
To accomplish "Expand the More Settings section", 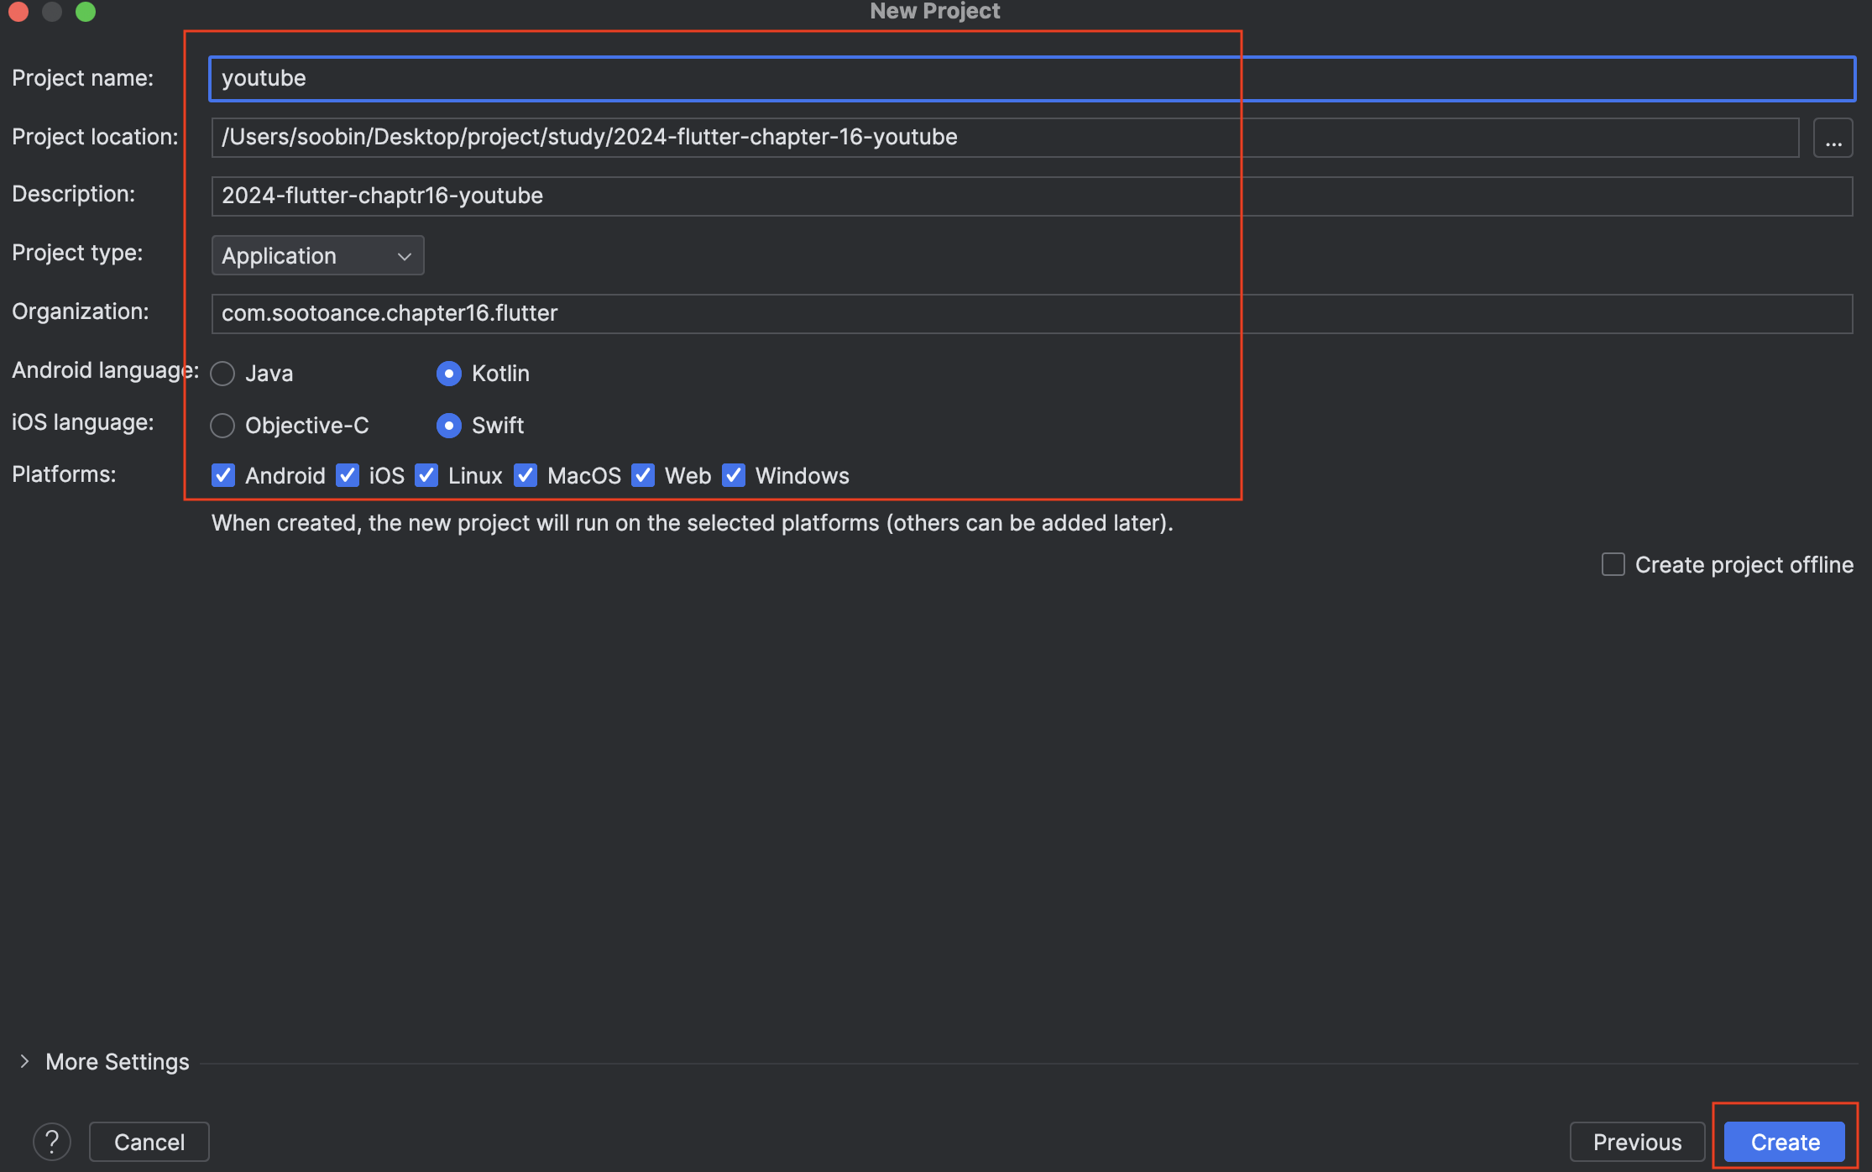I will pyautogui.click(x=25, y=1061).
